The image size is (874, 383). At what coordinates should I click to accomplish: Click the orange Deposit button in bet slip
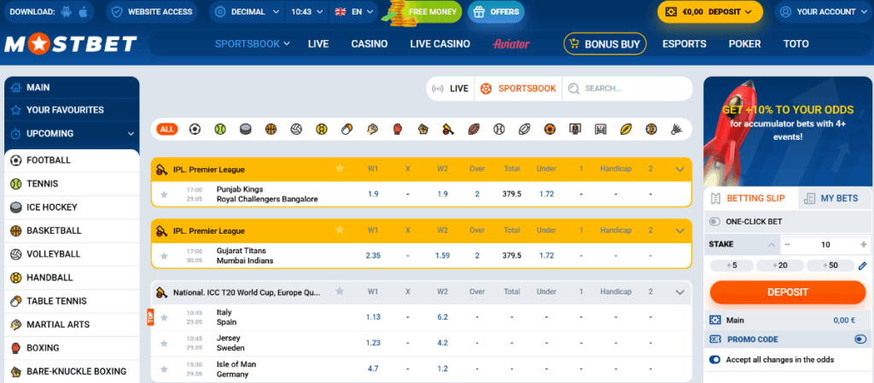click(x=788, y=293)
